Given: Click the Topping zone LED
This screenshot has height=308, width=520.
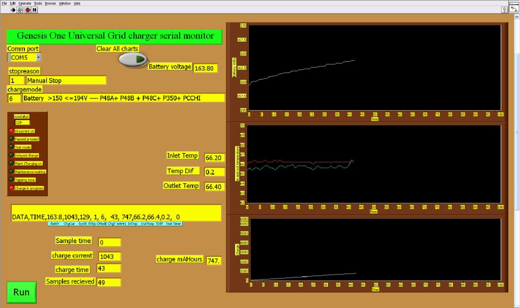Looking at the screenshot, I should point(12,179).
